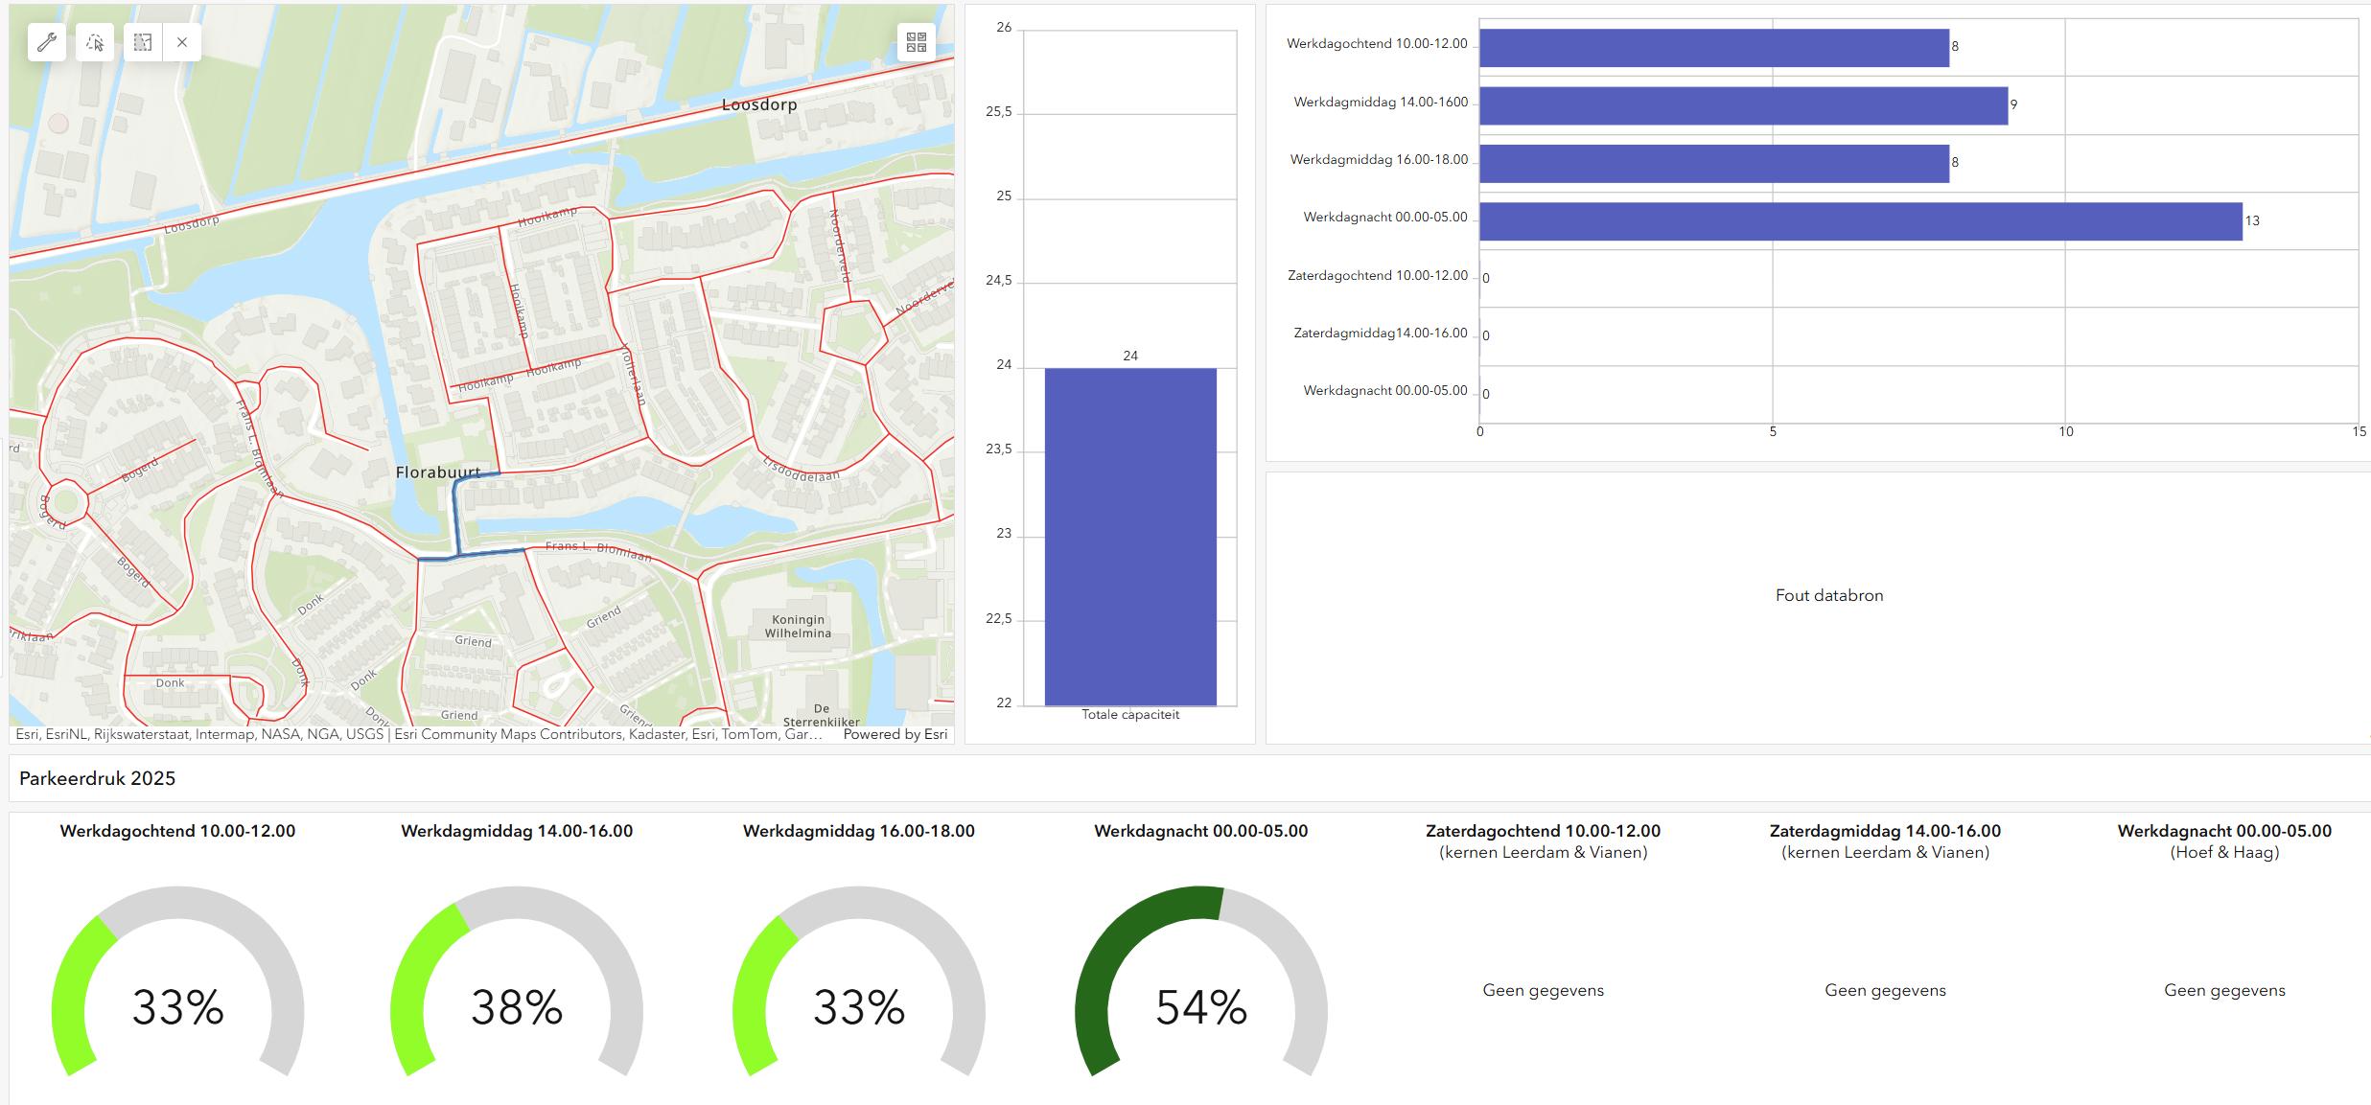The height and width of the screenshot is (1105, 2371).
Task: Click the Fout databron panel message
Action: pyautogui.click(x=1828, y=595)
